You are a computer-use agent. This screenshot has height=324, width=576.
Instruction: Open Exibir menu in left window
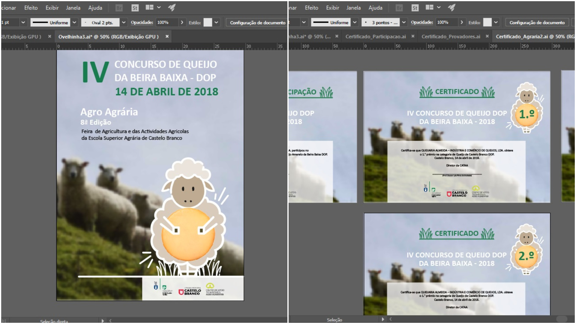click(52, 8)
